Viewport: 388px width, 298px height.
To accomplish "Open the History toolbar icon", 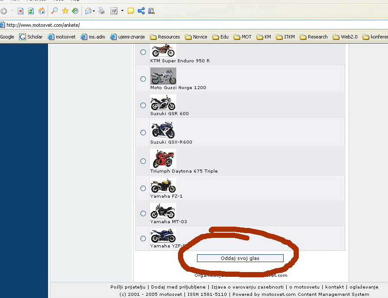I will [x=75, y=11].
